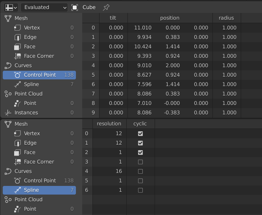
Task: Click the Cube object frame icon
Action: pos(74,7)
